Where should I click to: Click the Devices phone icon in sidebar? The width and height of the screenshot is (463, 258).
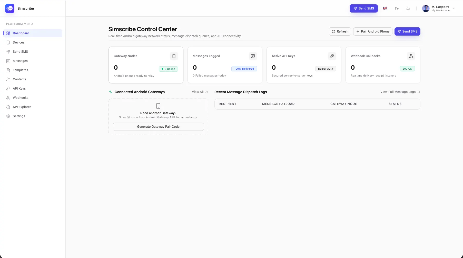click(x=8, y=42)
